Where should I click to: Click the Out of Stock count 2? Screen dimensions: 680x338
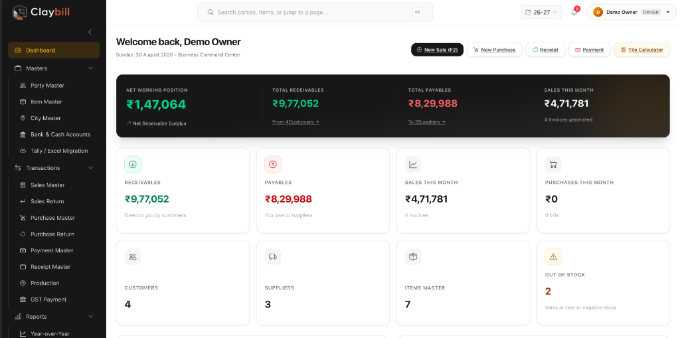548,292
